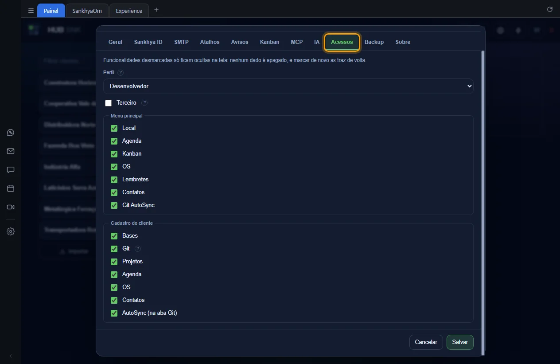Open the video camera icon in the sidebar
This screenshot has width=560, height=364.
click(11, 207)
